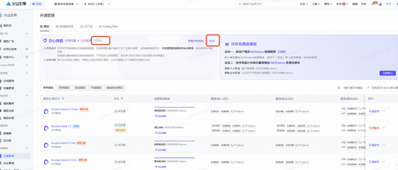
Task: Click the search icon beside 模型名/提供方
Action: click(63, 99)
